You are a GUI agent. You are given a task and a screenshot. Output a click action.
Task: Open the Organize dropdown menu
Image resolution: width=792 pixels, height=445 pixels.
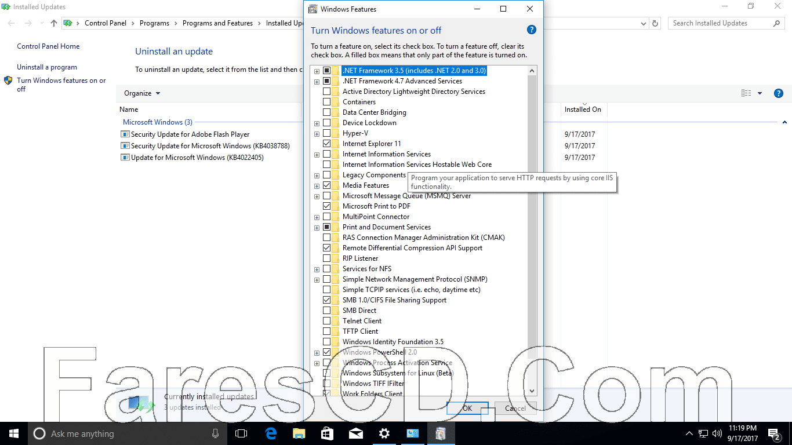[x=142, y=93]
